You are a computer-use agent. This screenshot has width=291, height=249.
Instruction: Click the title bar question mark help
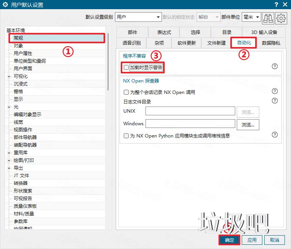(x=276, y=5)
